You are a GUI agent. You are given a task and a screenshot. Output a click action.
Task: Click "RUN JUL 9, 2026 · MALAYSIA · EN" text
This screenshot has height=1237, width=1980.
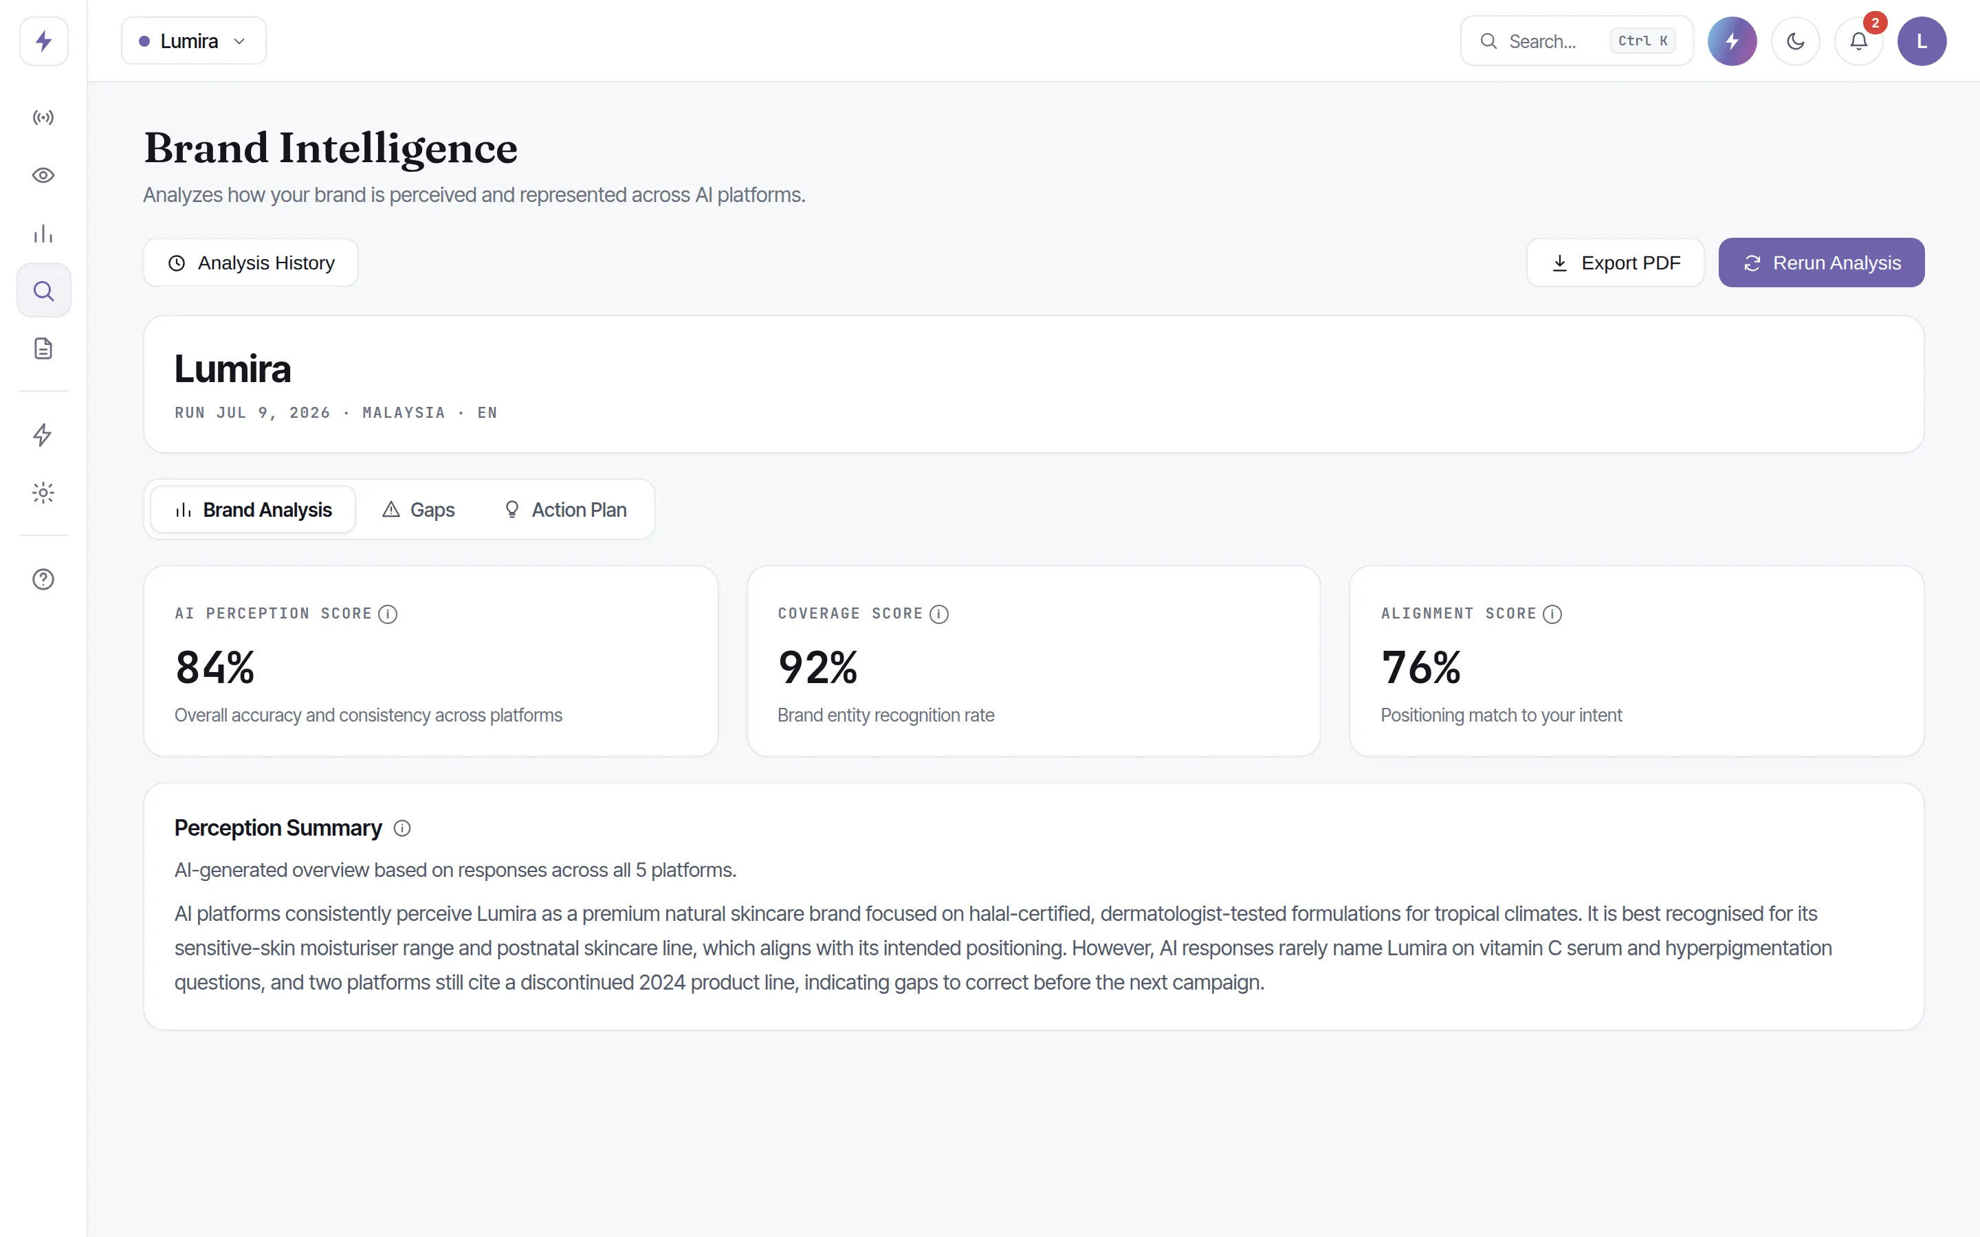tap(335, 412)
